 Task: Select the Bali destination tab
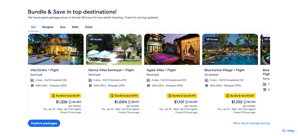[x=33, y=27]
